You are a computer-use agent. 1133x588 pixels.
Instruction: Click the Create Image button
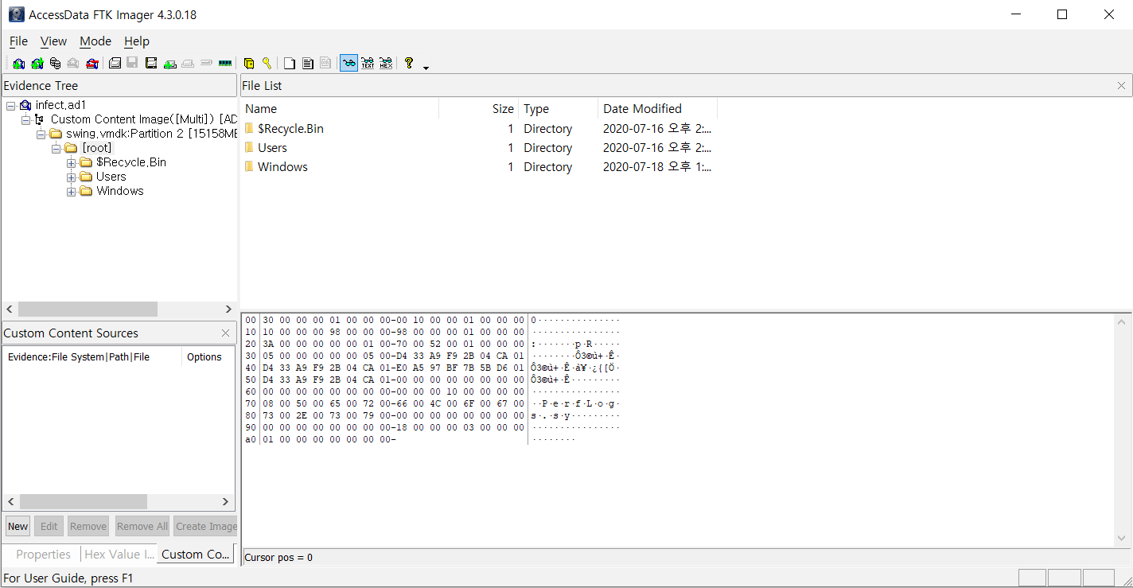tap(205, 526)
